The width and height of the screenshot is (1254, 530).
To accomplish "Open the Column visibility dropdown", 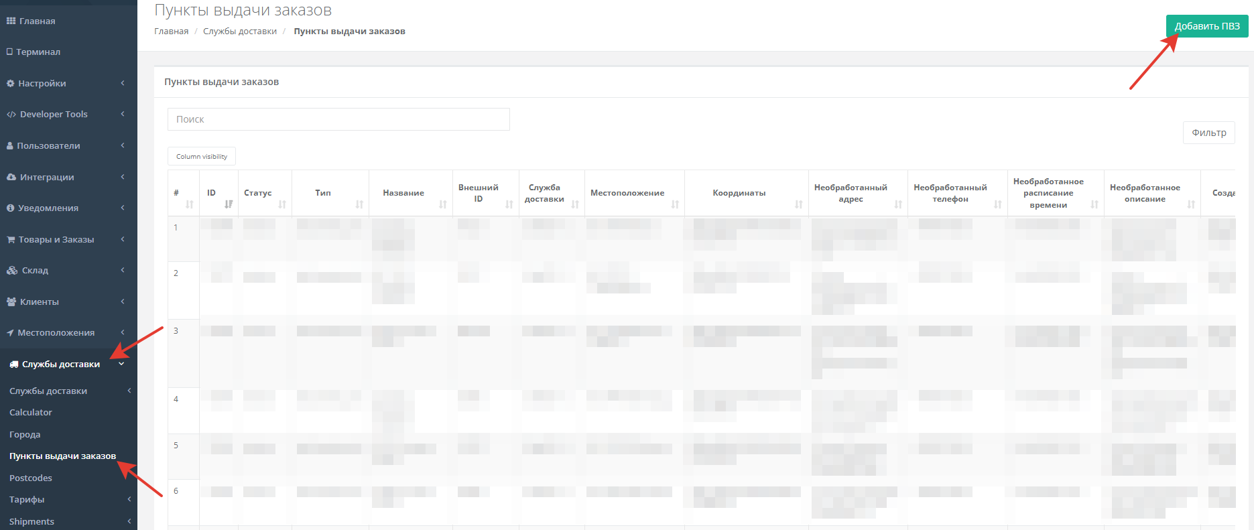I will click(202, 156).
